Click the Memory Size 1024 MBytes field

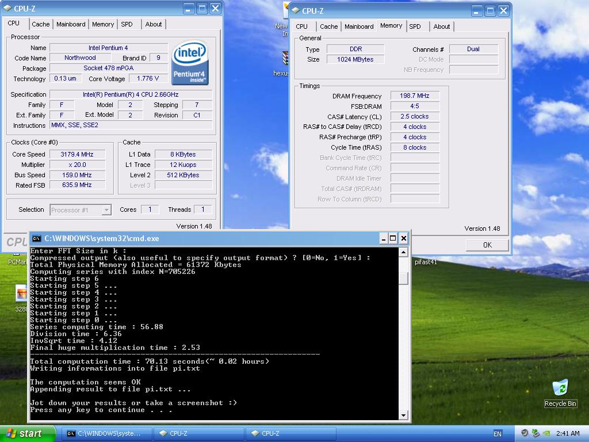[x=355, y=59]
